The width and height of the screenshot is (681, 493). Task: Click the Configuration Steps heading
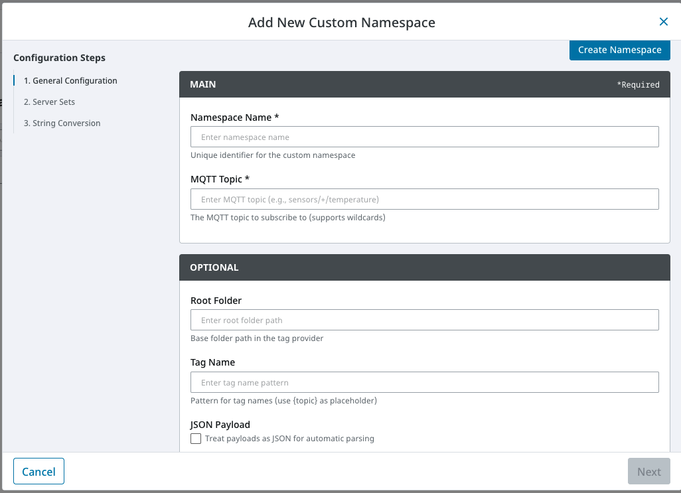(x=59, y=58)
